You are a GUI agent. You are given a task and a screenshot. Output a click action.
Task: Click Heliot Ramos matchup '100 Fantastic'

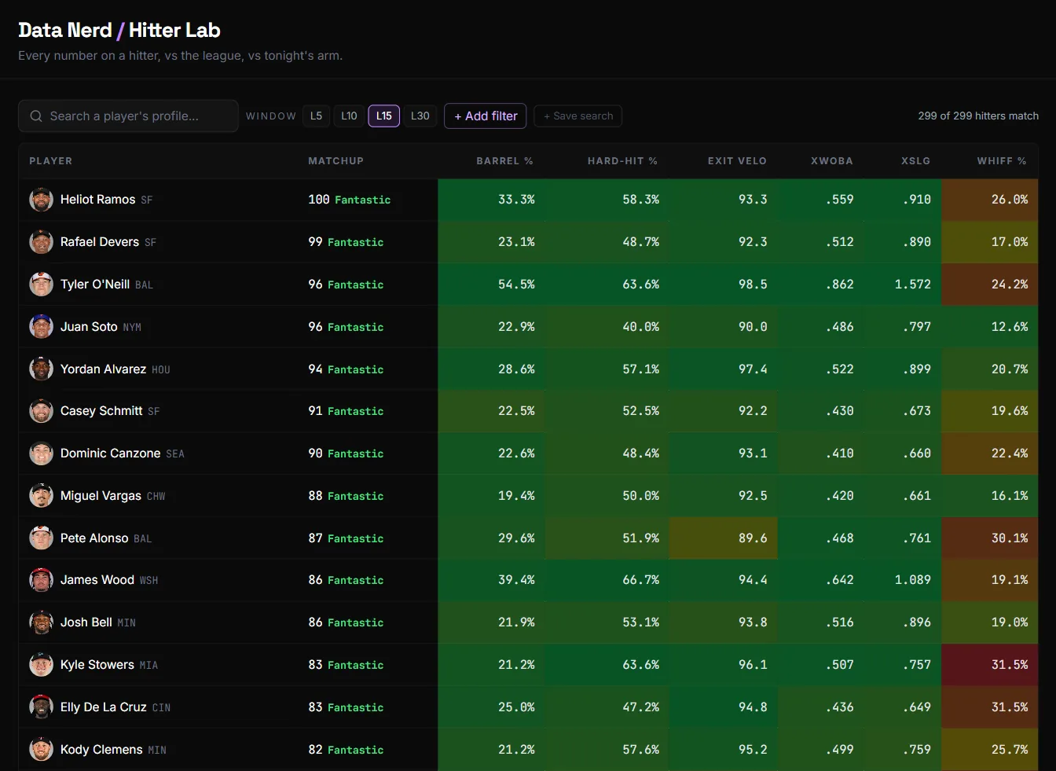point(349,200)
